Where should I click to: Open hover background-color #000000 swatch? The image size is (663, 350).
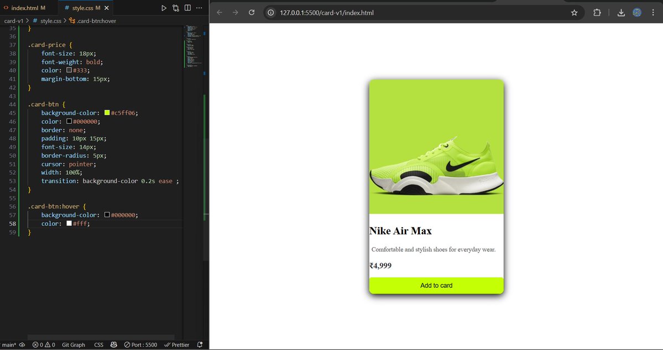pyautogui.click(x=107, y=215)
